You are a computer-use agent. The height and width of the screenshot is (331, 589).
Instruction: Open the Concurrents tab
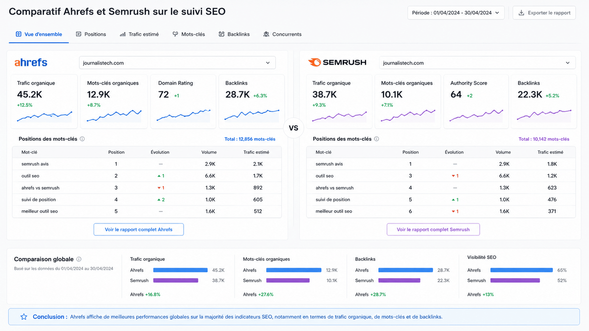coord(282,34)
